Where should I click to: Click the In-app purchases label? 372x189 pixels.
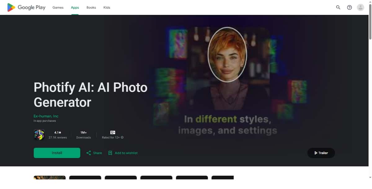(x=45, y=121)
